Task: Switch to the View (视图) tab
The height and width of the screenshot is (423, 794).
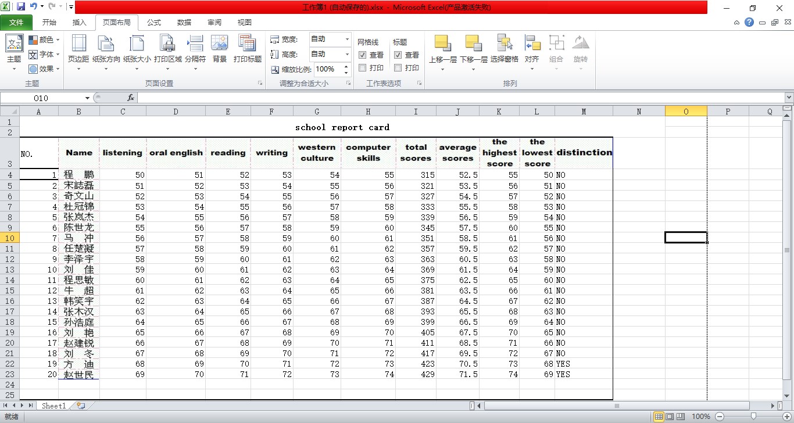Action: 245,22
